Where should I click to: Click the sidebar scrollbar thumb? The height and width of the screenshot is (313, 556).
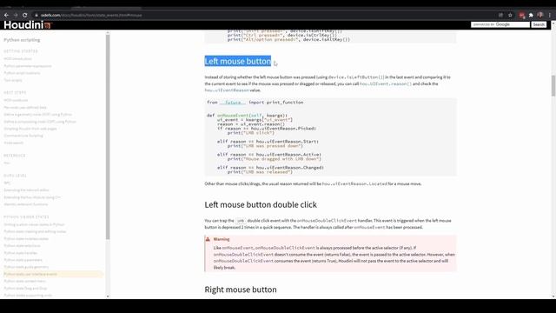coord(108,137)
